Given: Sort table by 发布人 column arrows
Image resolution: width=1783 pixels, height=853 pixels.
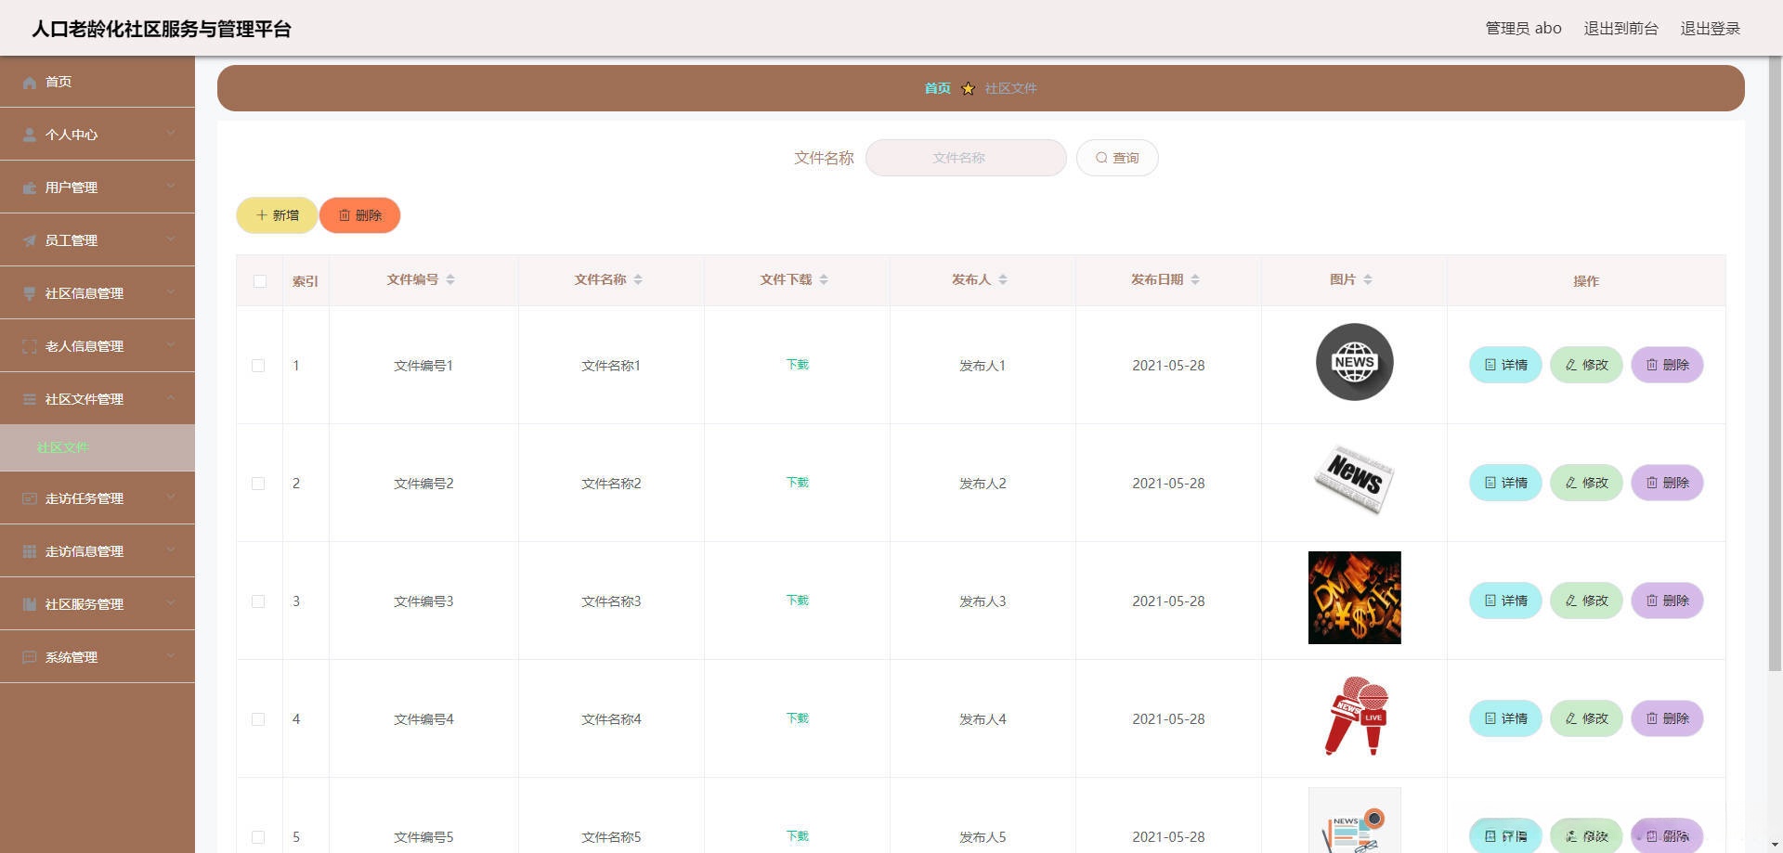Looking at the screenshot, I should [1003, 279].
